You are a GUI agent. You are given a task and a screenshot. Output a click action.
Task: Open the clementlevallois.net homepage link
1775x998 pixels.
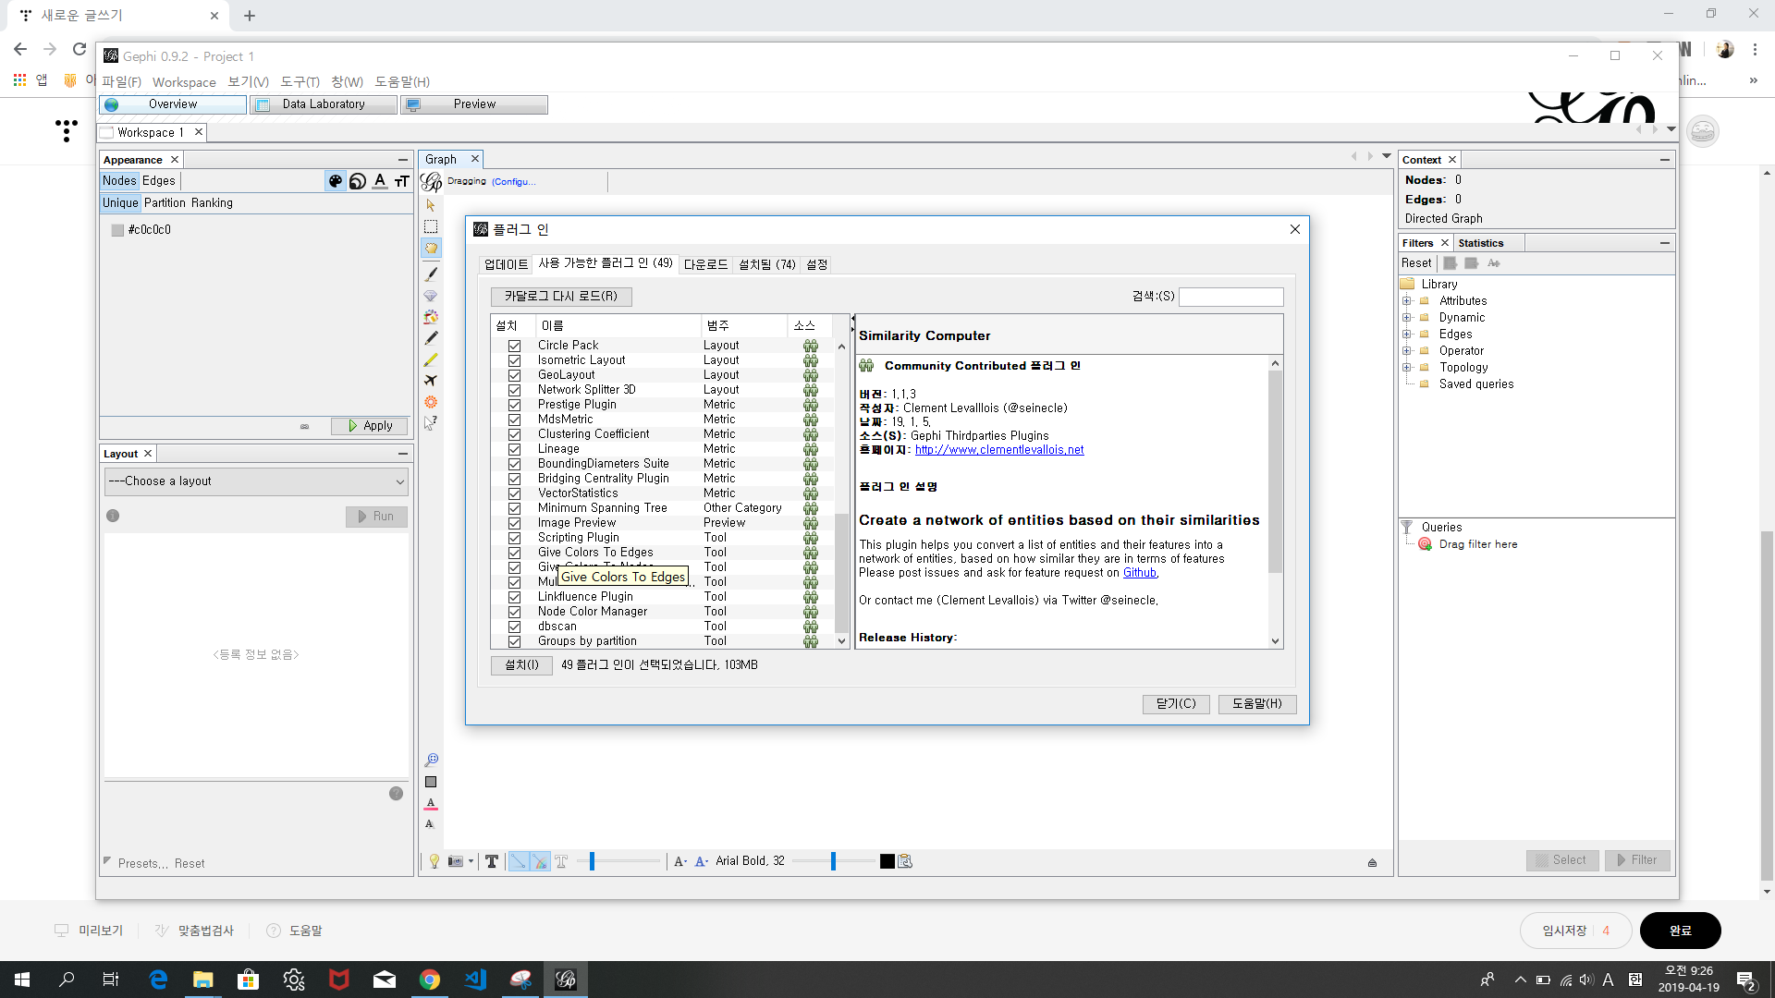(999, 450)
